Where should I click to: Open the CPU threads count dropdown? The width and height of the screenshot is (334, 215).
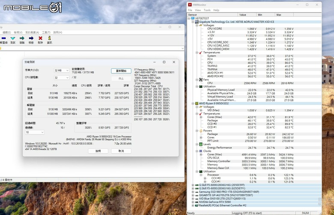click(61, 78)
